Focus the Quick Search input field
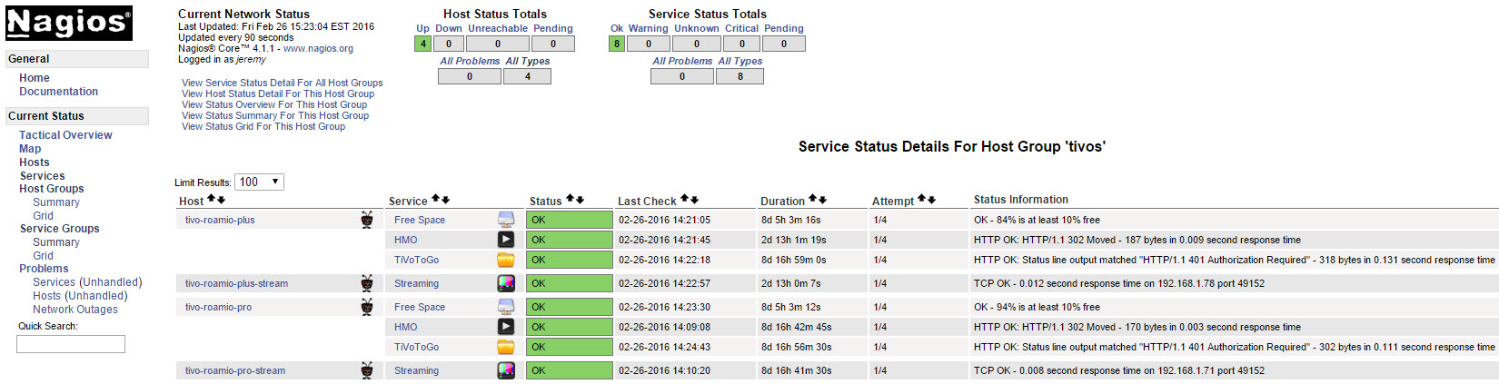 tap(71, 344)
